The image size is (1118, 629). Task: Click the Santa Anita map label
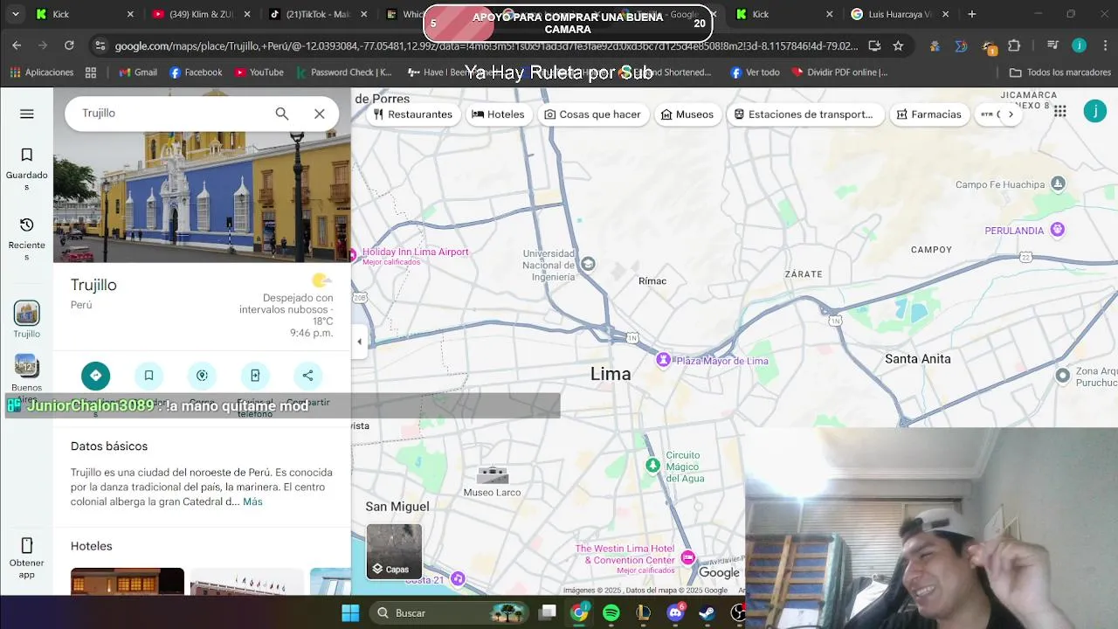[918, 359]
